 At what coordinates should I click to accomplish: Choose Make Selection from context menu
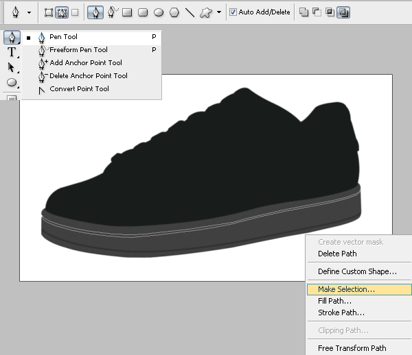point(346,289)
